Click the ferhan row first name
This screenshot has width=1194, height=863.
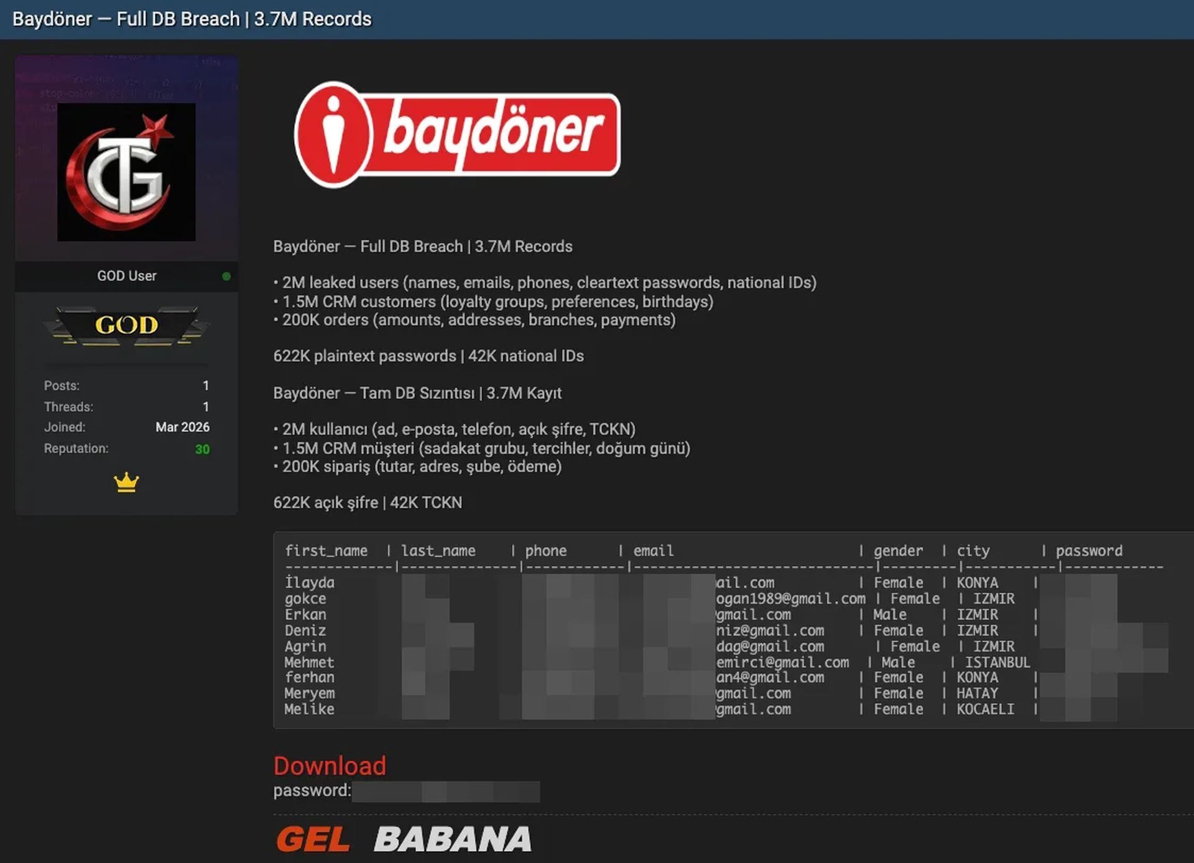(x=309, y=677)
